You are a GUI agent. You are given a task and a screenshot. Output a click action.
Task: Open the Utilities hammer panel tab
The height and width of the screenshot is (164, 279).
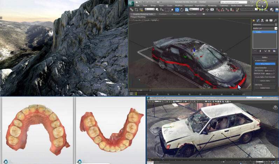click(274, 21)
